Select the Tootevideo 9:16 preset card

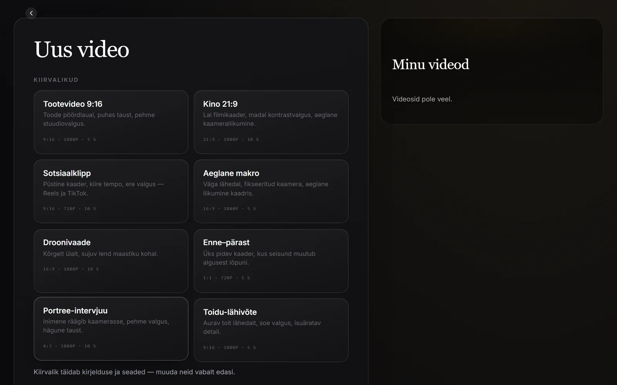pos(111,122)
